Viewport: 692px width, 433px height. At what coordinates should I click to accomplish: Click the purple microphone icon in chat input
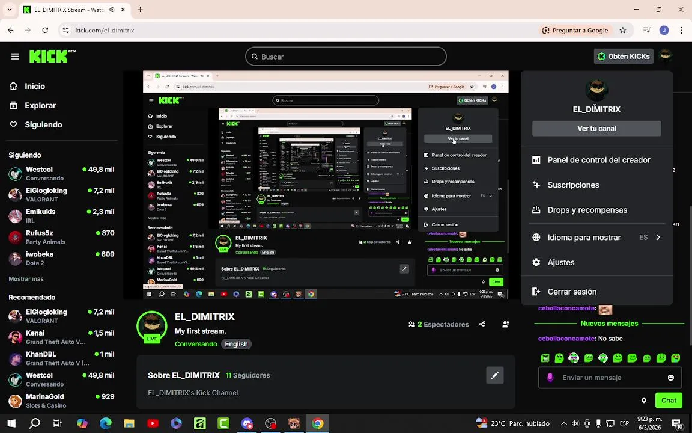click(x=550, y=378)
